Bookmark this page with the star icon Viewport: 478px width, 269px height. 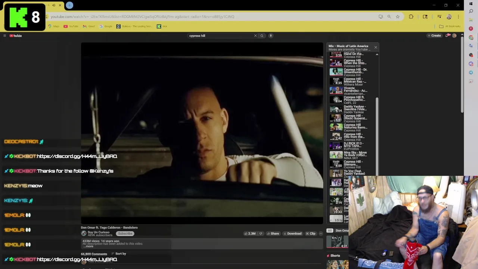click(398, 16)
